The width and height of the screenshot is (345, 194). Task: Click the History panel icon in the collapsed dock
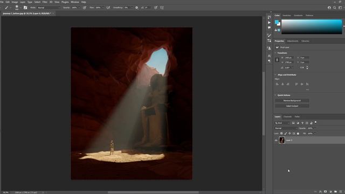click(x=270, y=17)
